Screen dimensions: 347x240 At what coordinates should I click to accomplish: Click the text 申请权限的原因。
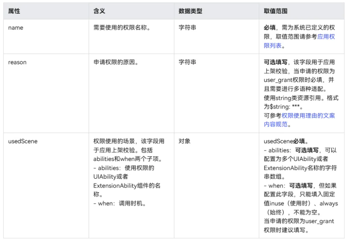(x=116, y=63)
